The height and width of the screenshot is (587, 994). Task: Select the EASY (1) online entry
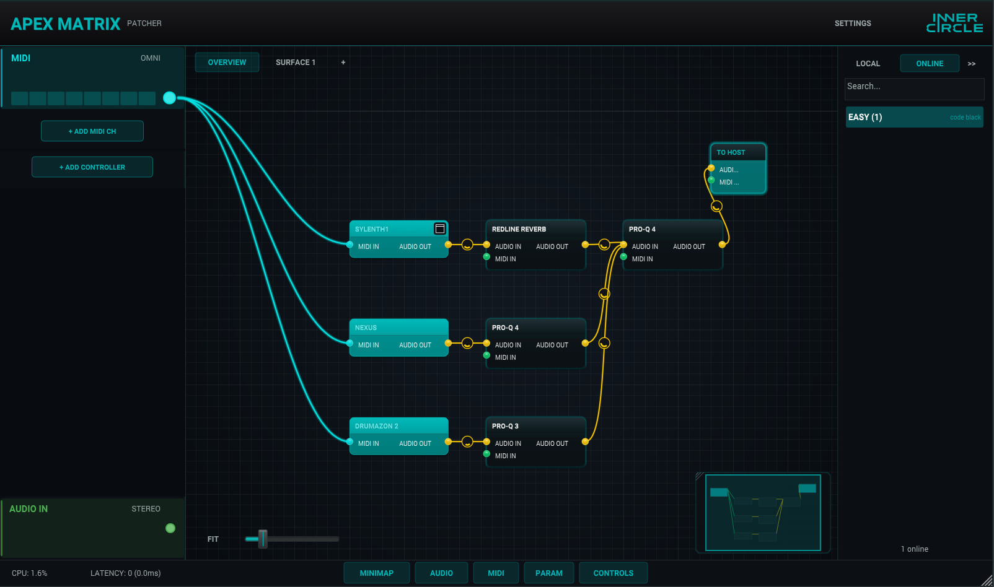point(915,117)
